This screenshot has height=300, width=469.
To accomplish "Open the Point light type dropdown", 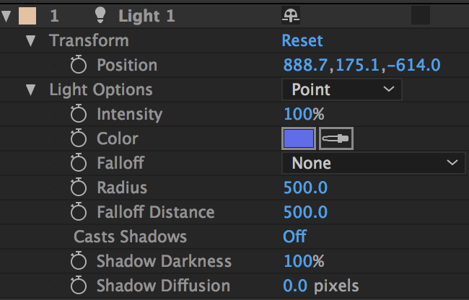I will point(341,89).
